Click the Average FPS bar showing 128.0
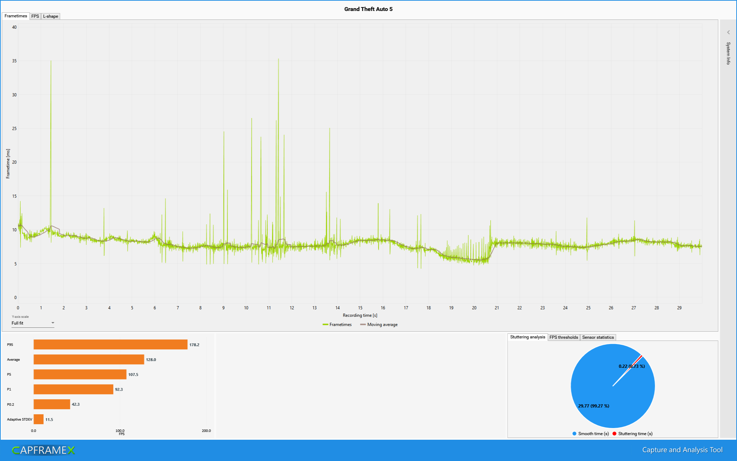This screenshot has width=737, height=461. pyautogui.click(x=89, y=359)
